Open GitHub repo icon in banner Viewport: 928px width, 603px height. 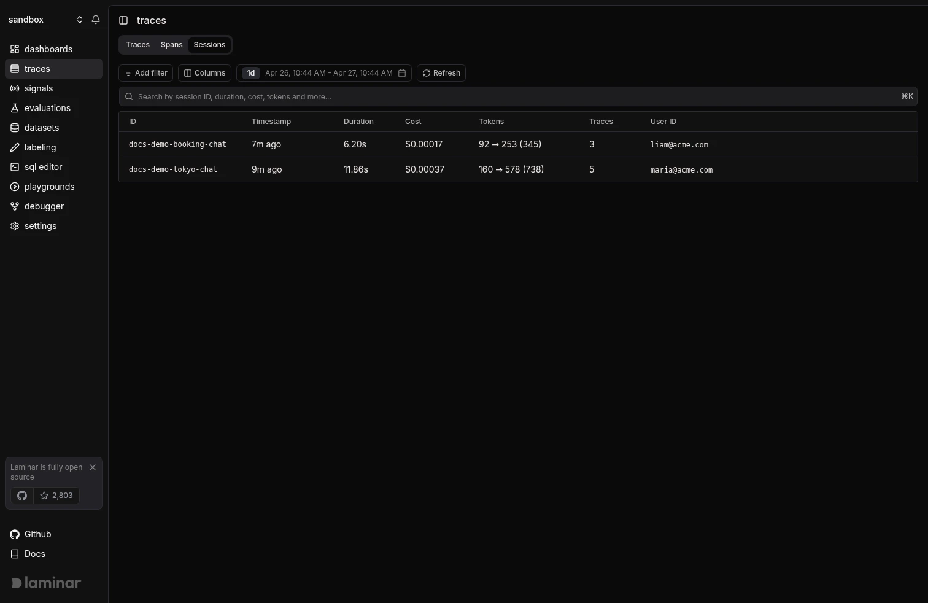coord(22,496)
